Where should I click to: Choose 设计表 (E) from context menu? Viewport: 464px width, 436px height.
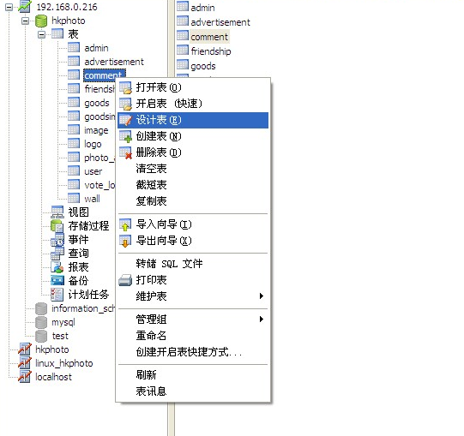coord(193,120)
